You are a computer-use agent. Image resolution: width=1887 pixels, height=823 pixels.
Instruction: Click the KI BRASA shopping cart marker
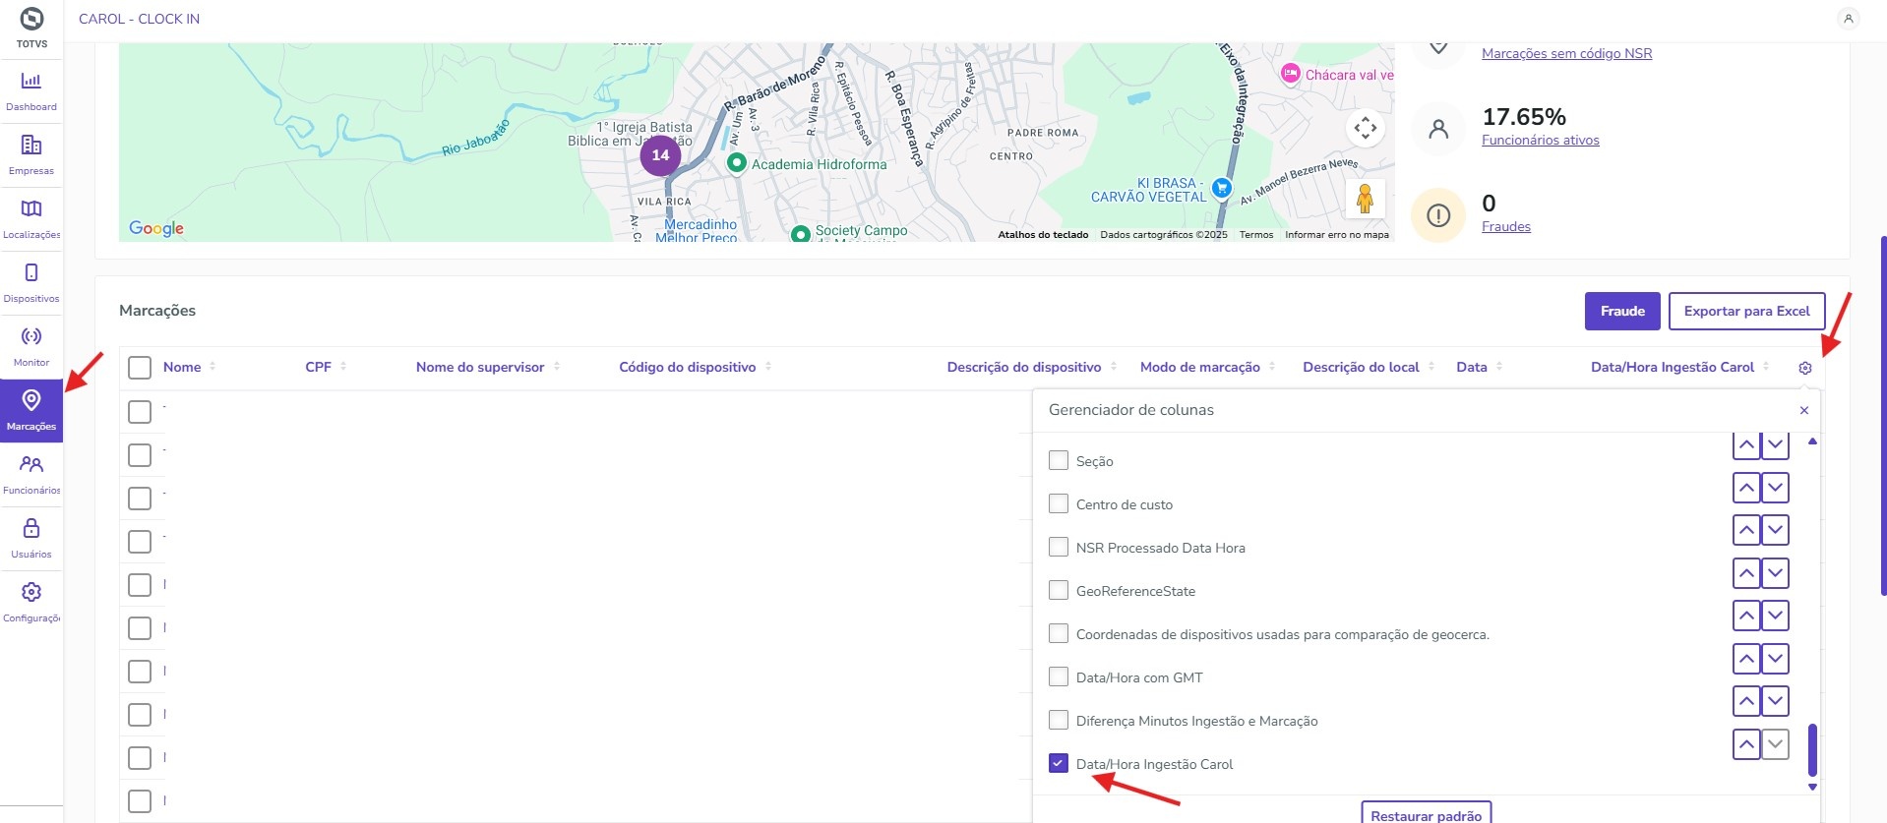point(1222,188)
